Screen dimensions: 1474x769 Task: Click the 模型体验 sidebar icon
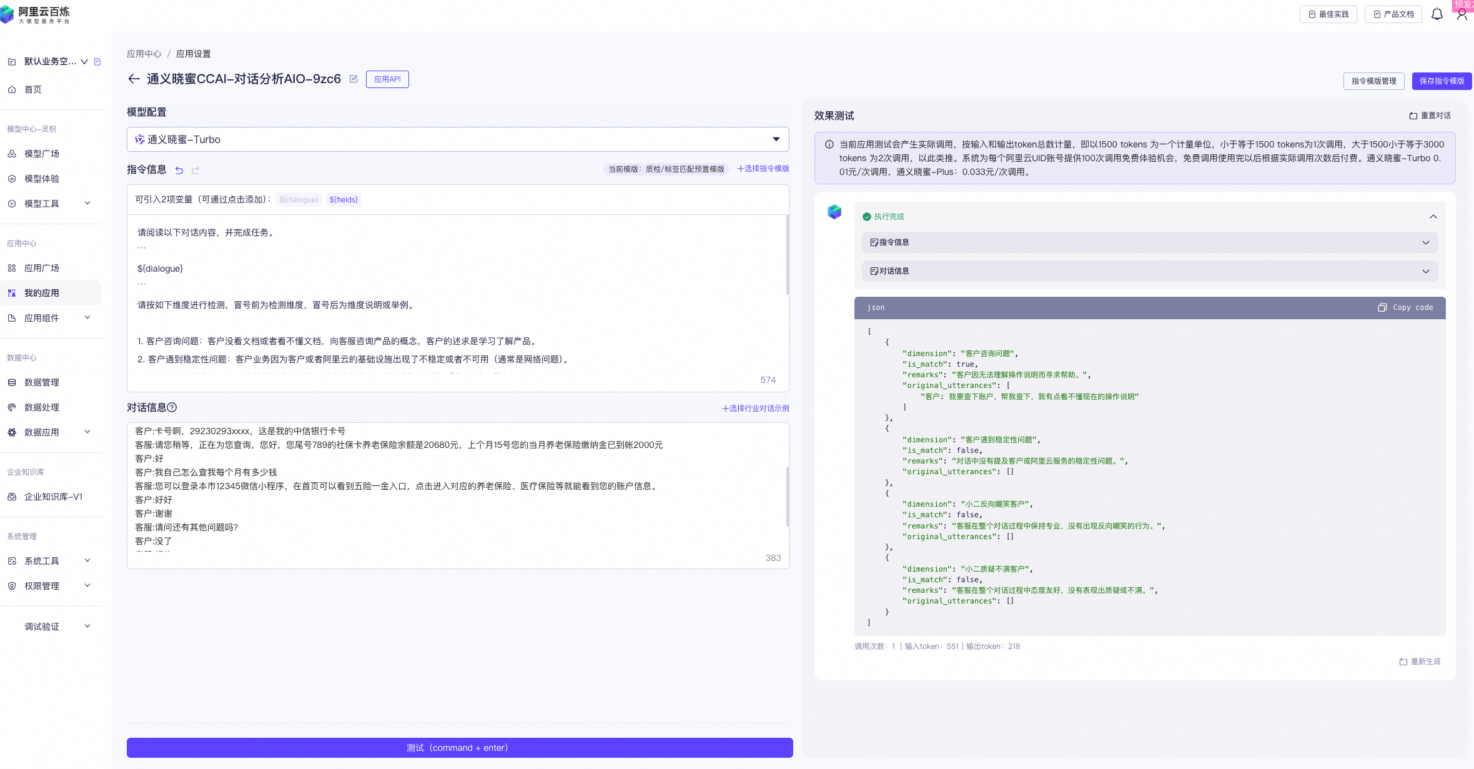12,179
